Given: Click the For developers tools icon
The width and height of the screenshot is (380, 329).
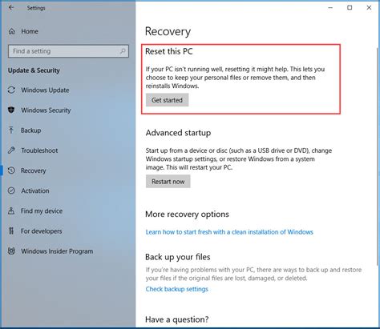Looking at the screenshot, I should [x=11, y=231].
